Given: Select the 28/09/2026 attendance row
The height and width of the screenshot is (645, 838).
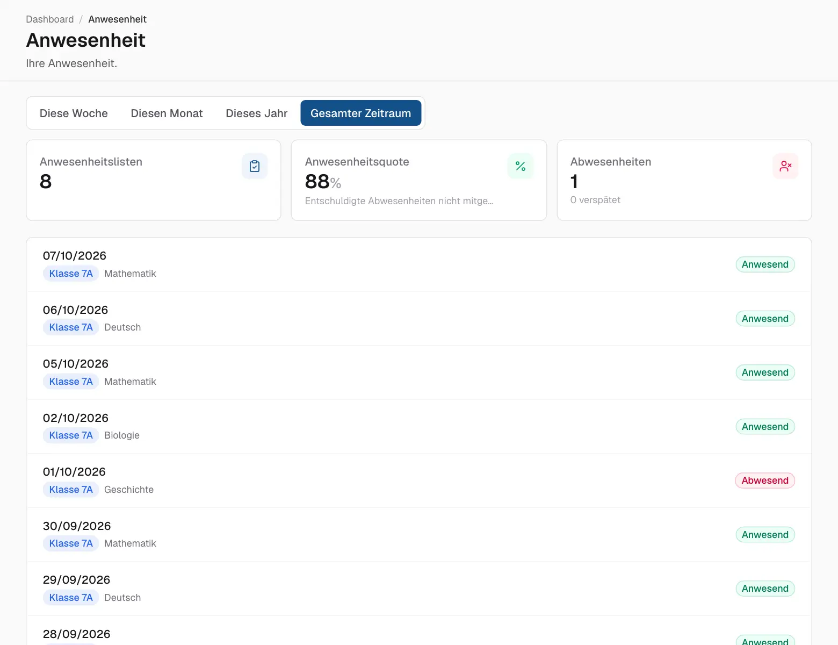Looking at the screenshot, I should [x=419, y=630].
